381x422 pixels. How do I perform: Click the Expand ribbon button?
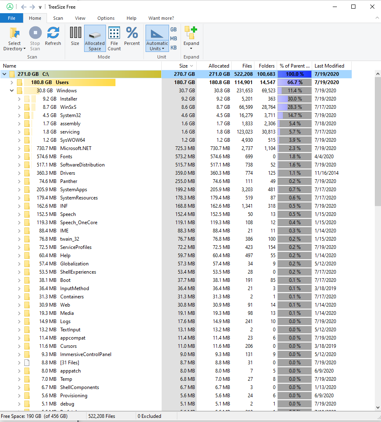(191, 38)
